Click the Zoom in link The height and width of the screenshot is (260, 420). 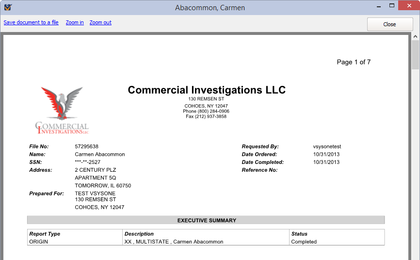pos(75,22)
